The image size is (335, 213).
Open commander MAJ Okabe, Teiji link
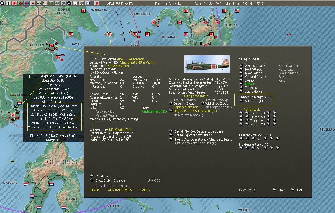120,130
